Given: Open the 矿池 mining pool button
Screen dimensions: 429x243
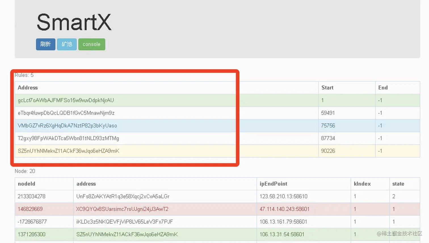Looking at the screenshot, I should [67, 44].
